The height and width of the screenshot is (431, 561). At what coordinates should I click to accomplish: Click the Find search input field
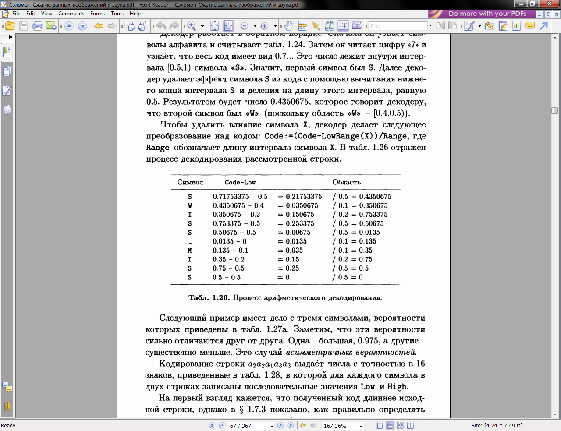point(397,26)
